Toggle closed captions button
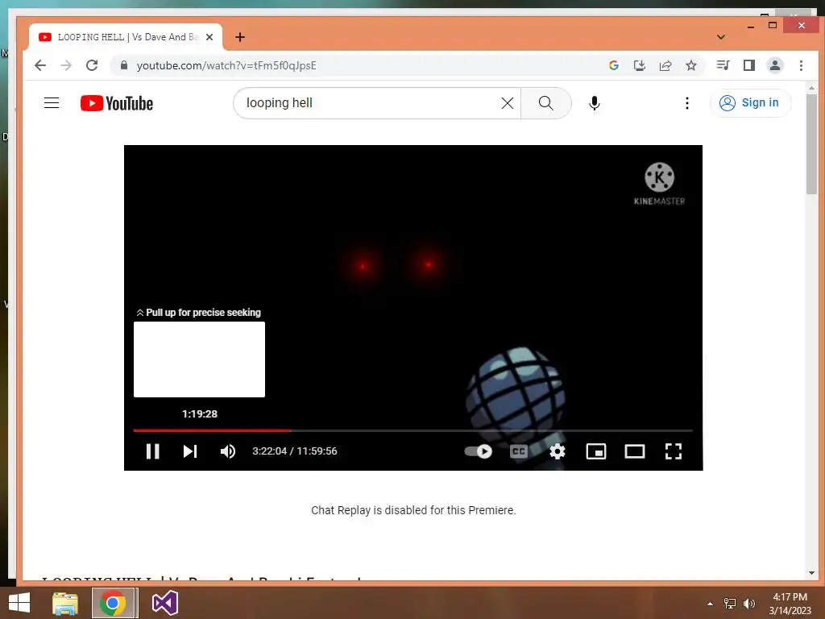The height and width of the screenshot is (619, 825). click(519, 451)
